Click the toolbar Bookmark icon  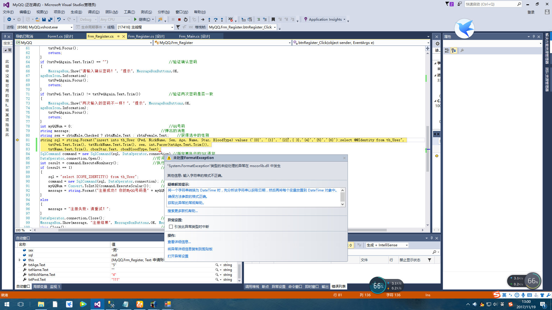coord(273,20)
